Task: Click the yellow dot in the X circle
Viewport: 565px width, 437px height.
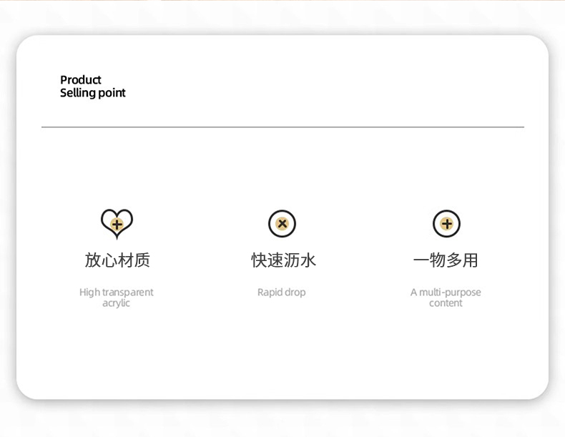Action: [282, 224]
